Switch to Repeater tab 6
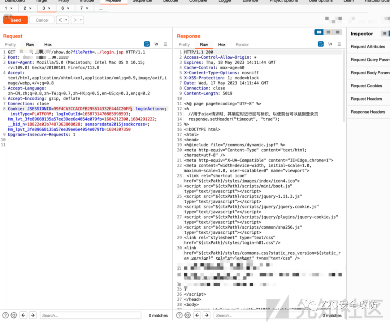The image size is (390, 322). pyautogui.click(x=63, y=8)
